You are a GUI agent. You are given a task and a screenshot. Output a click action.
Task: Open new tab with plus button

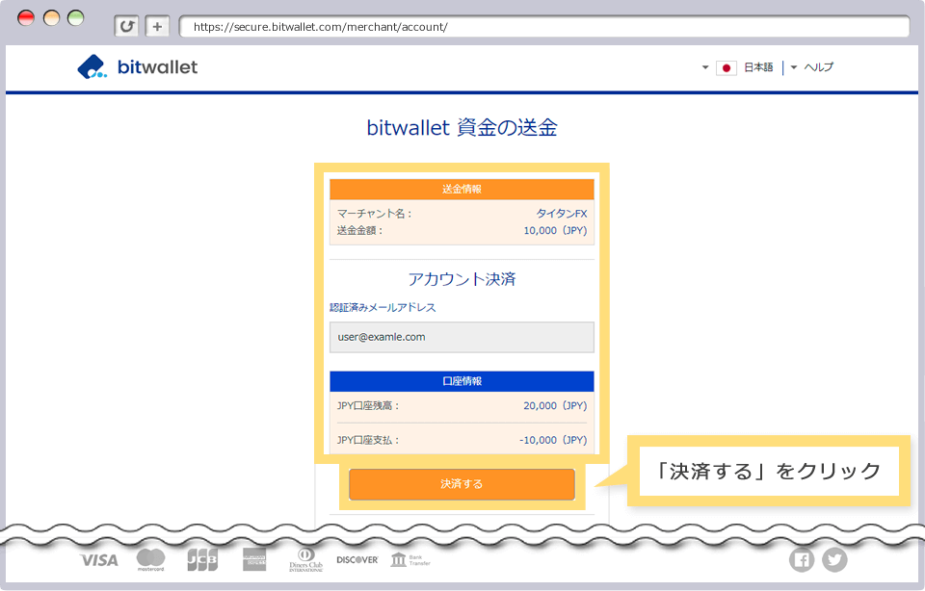coord(157,27)
